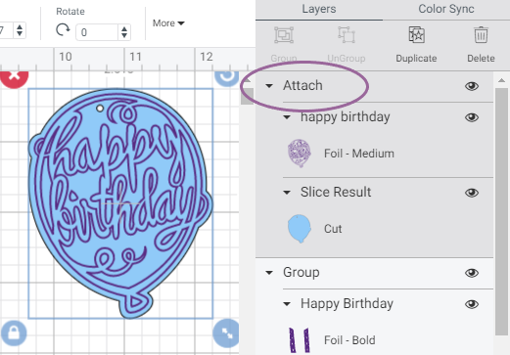Viewport: 510px width, 355px height.
Task: Click the Delete trash can icon
Action: tap(481, 35)
